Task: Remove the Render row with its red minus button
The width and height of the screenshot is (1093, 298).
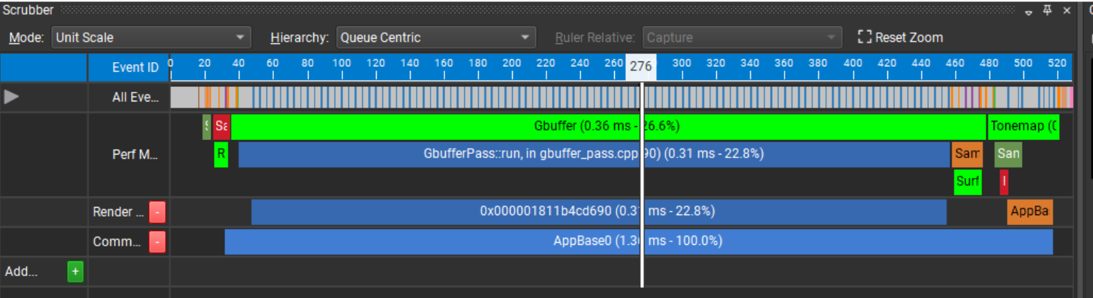Action: (x=157, y=212)
